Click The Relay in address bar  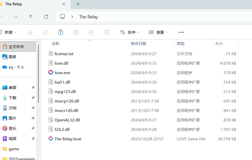tap(89, 17)
